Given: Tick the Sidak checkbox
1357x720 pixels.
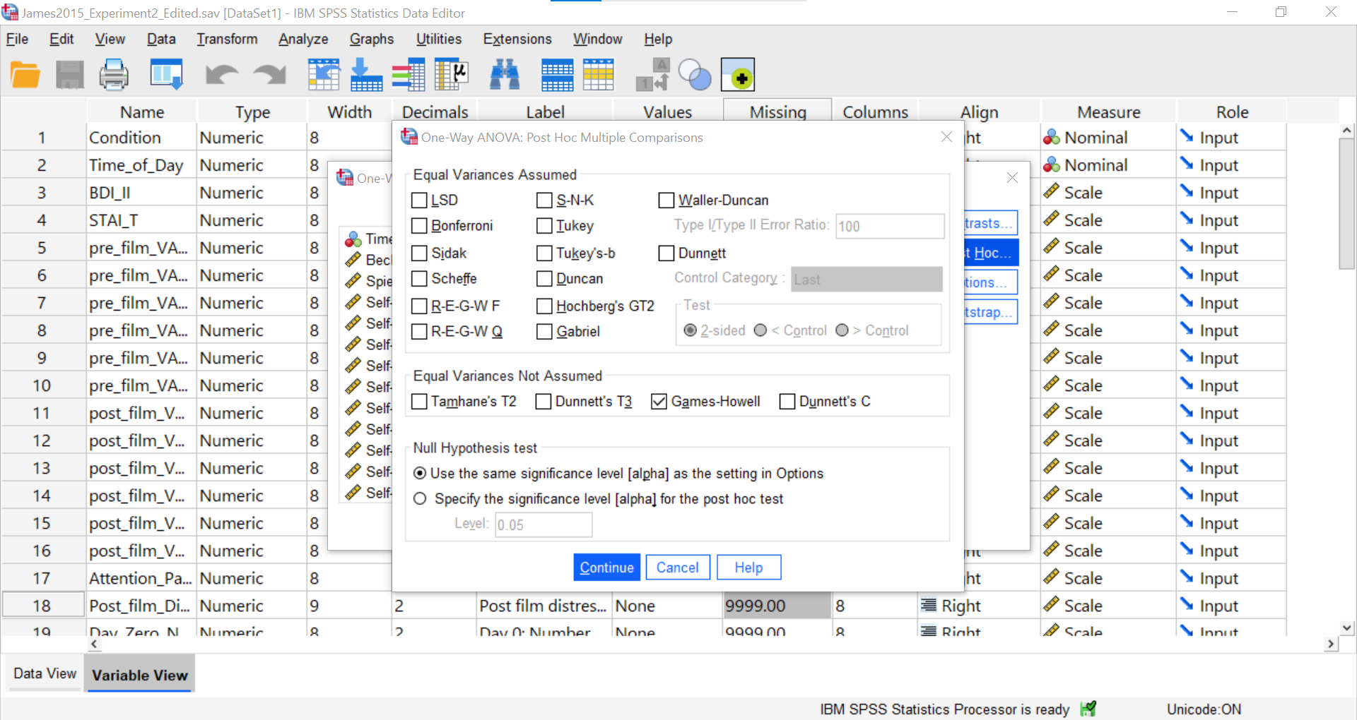Looking at the screenshot, I should (x=419, y=253).
